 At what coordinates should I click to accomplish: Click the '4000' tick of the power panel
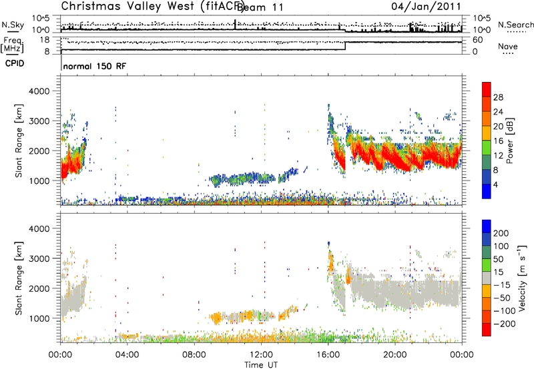pyautogui.click(x=39, y=91)
